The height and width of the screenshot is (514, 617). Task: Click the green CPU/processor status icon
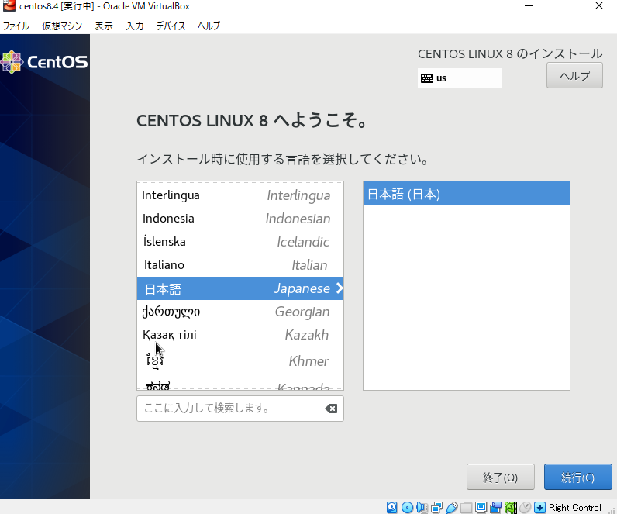tap(510, 507)
